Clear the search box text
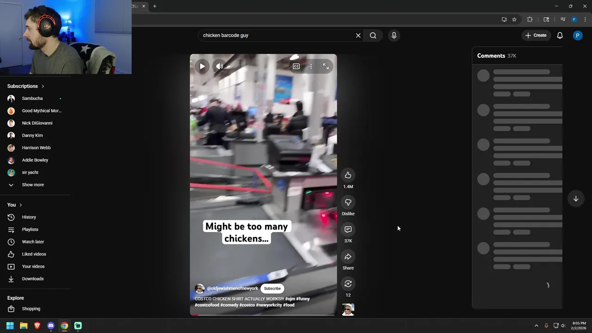Viewport: 592px width, 333px height. pyautogui.click(x=358, y=36)
